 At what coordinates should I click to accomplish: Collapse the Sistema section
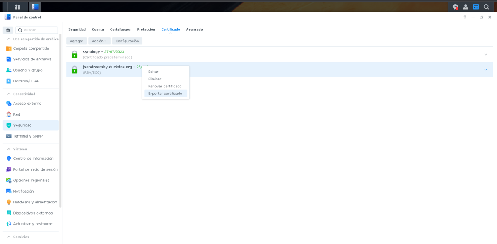click(x=9, y=149)
